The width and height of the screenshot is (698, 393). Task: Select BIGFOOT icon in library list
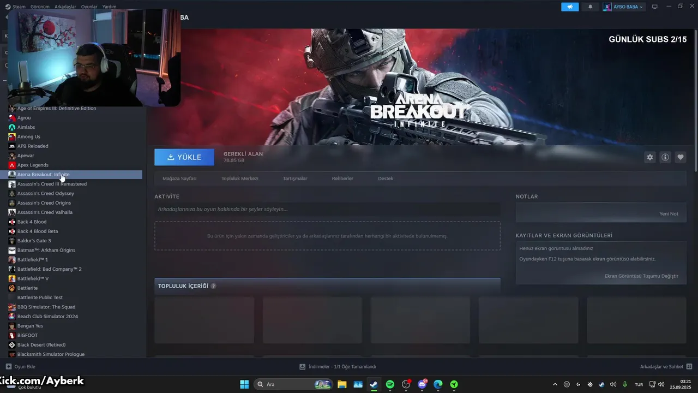click(x=12, y=335)
